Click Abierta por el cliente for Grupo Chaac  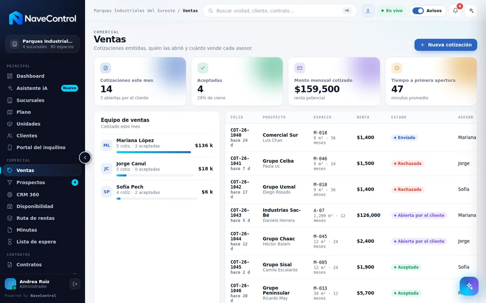pyautogui.click(x=419, y=241)
